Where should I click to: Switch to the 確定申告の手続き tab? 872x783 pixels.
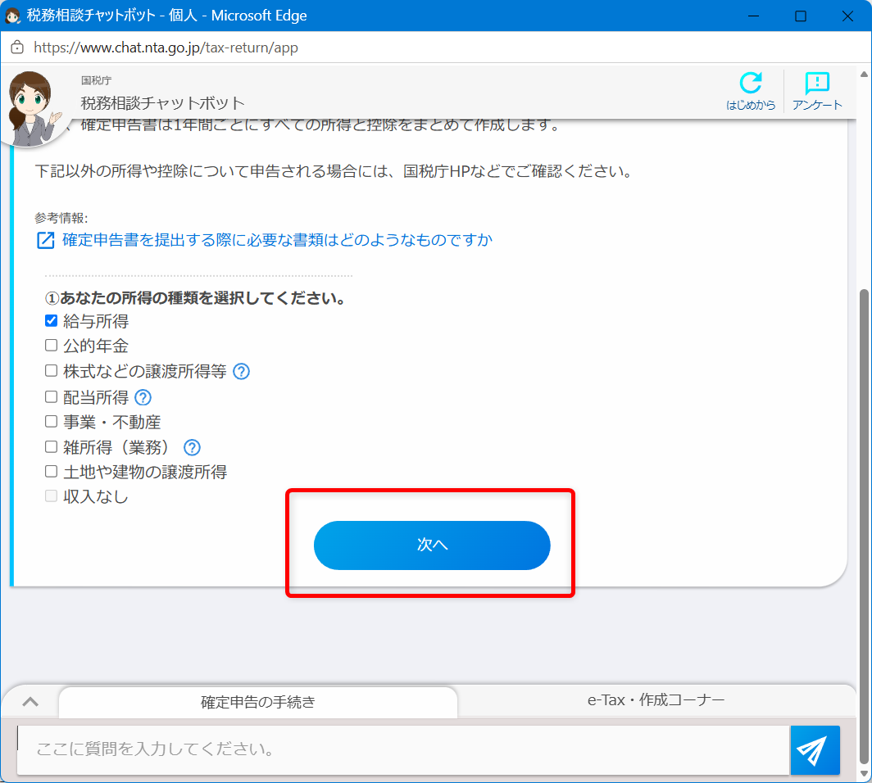pos(258,703)
